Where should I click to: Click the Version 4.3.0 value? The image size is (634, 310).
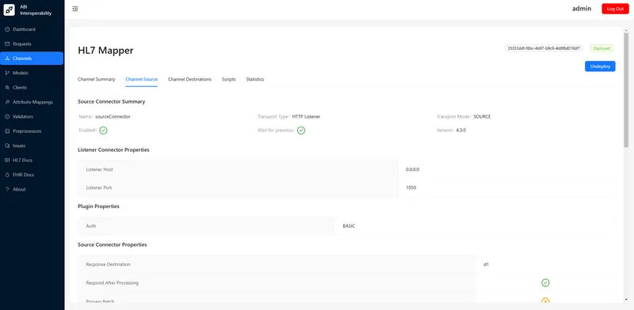461,130
